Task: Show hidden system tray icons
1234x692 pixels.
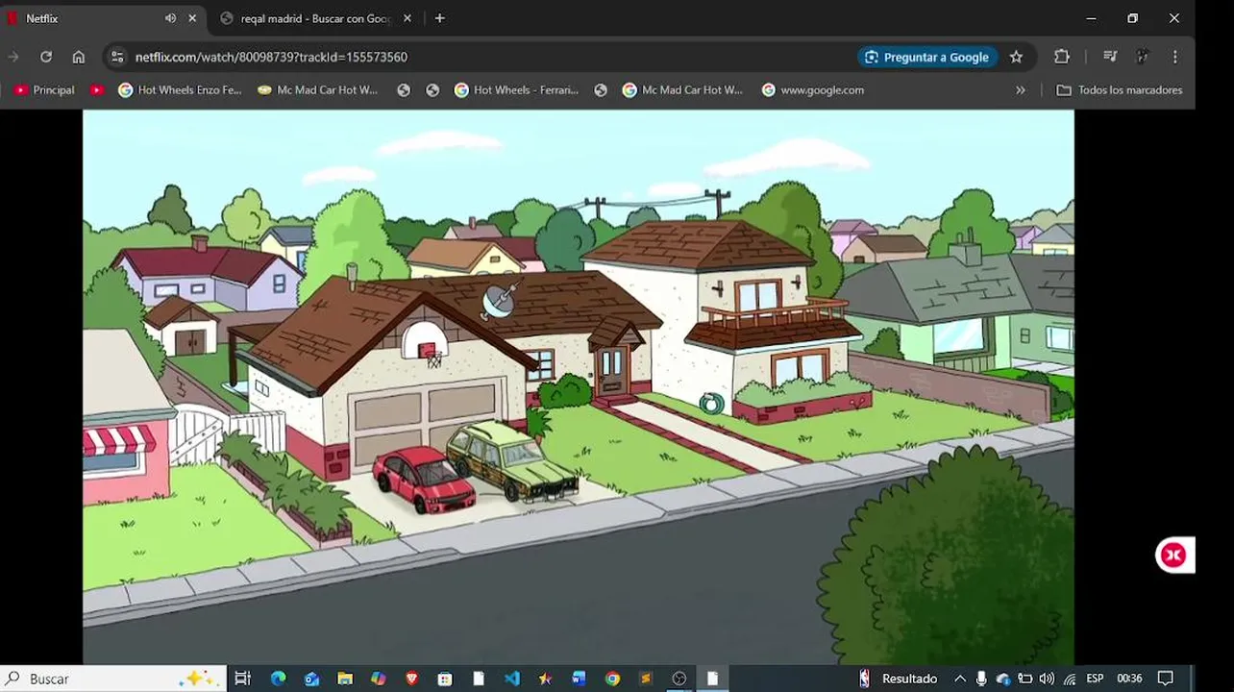Action: 959,679
